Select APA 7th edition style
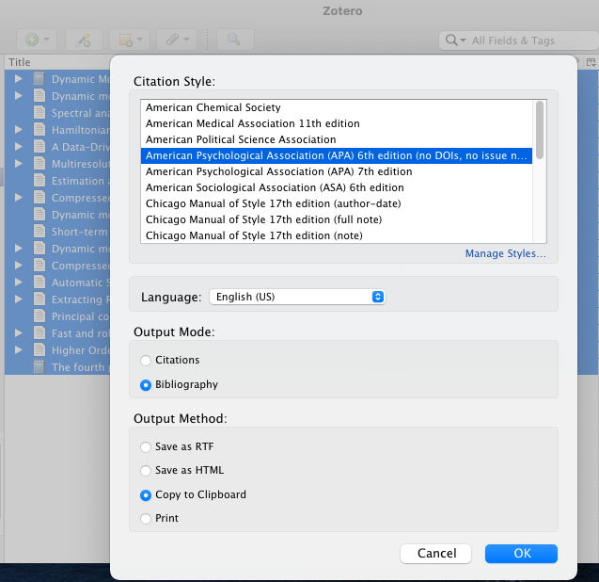Viewport: 599px width, 582px height. (337, 171)
